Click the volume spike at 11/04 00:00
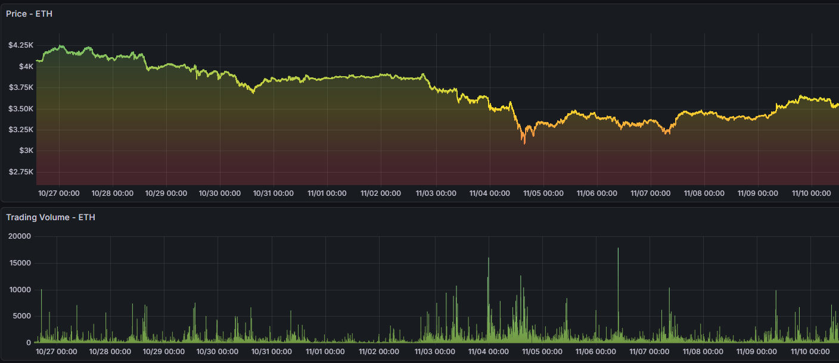This screenshot has width=839, height=363. coord(489,259)
